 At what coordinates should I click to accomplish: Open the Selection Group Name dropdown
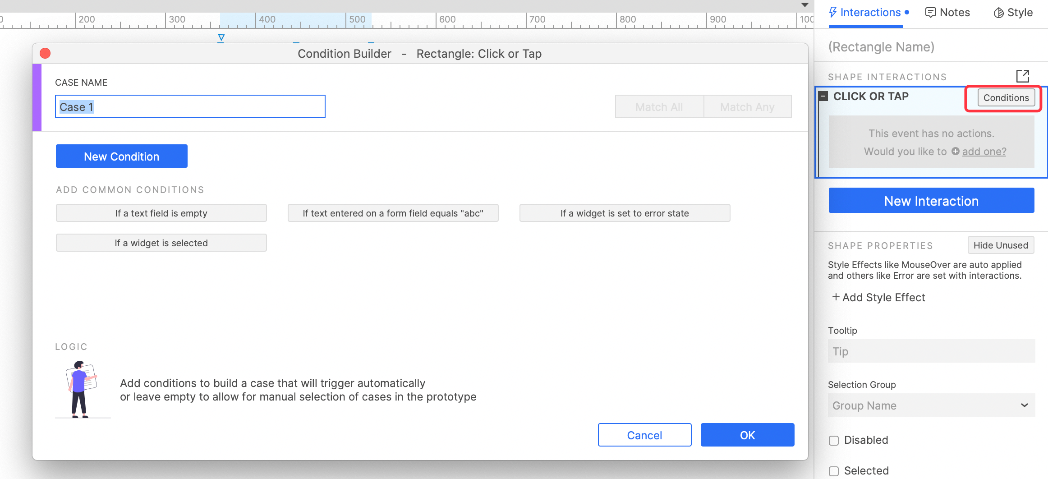[x=931, y=405]
